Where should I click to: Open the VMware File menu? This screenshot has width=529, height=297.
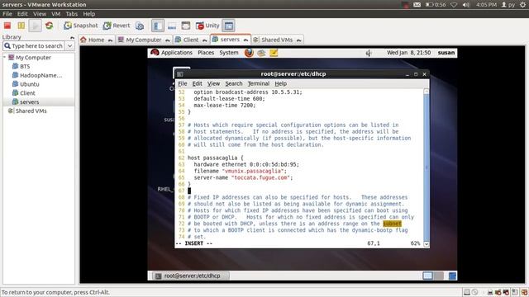[7, 14]
